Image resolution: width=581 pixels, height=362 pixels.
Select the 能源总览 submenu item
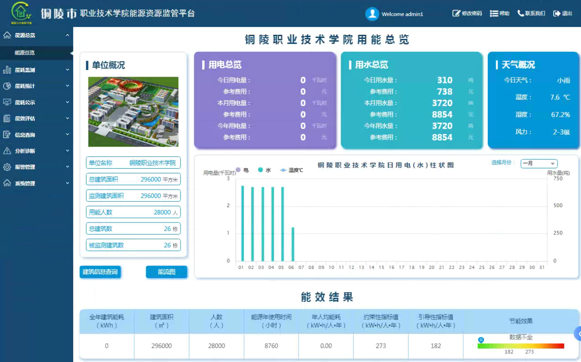tap(25, 53)
